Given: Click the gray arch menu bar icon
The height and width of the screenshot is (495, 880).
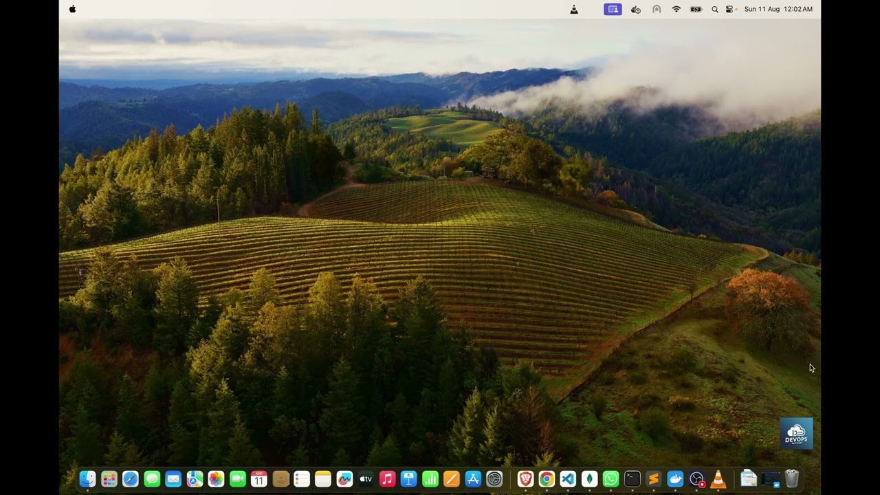Looking at the screenshot, I should (657, 9).
